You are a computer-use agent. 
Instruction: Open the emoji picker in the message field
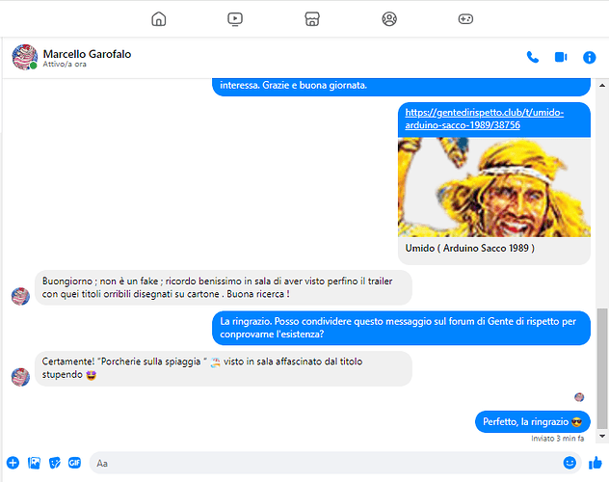[x=569, y=463]
